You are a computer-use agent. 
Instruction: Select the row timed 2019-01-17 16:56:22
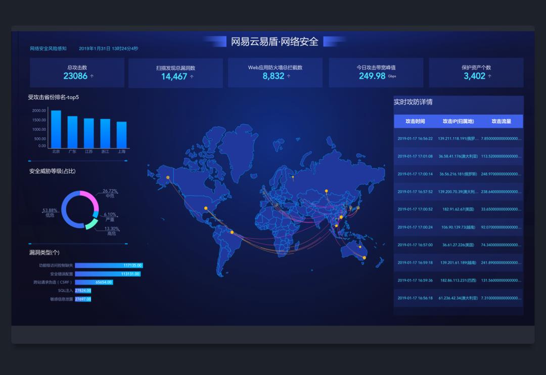coord(458,139)
